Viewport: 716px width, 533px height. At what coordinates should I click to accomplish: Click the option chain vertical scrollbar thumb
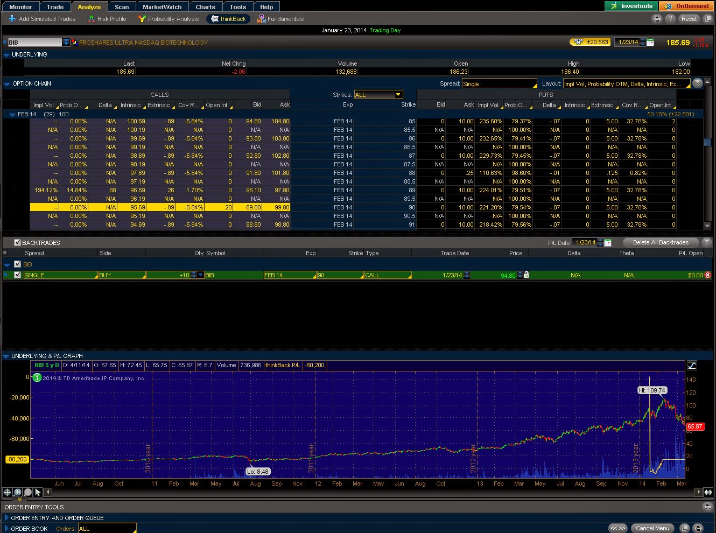[707, 142]
